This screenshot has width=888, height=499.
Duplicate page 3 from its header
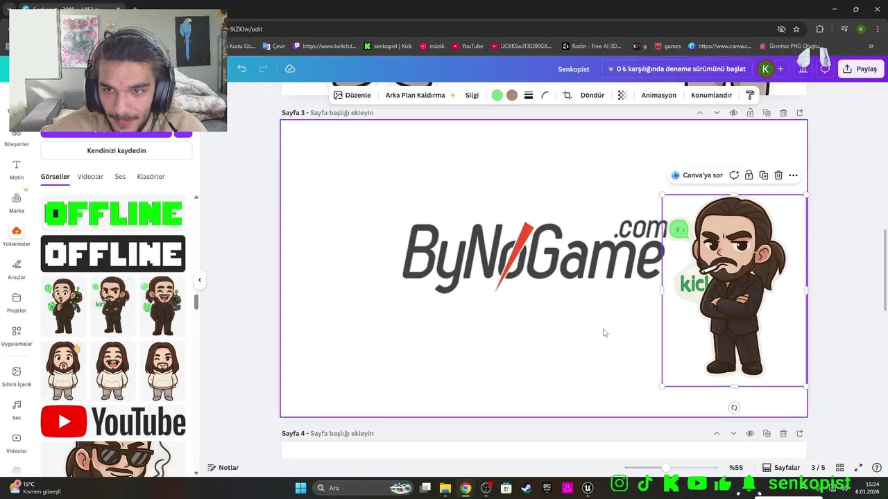(767, 112)
